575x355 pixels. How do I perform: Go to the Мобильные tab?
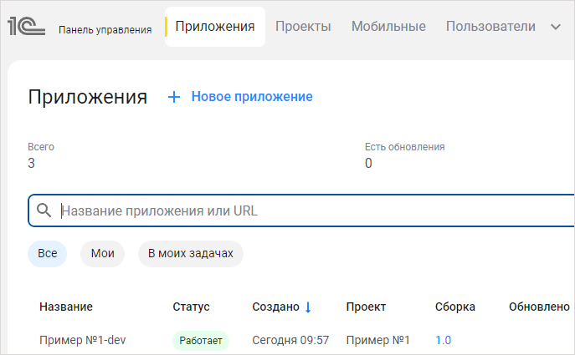click(388, 27)
